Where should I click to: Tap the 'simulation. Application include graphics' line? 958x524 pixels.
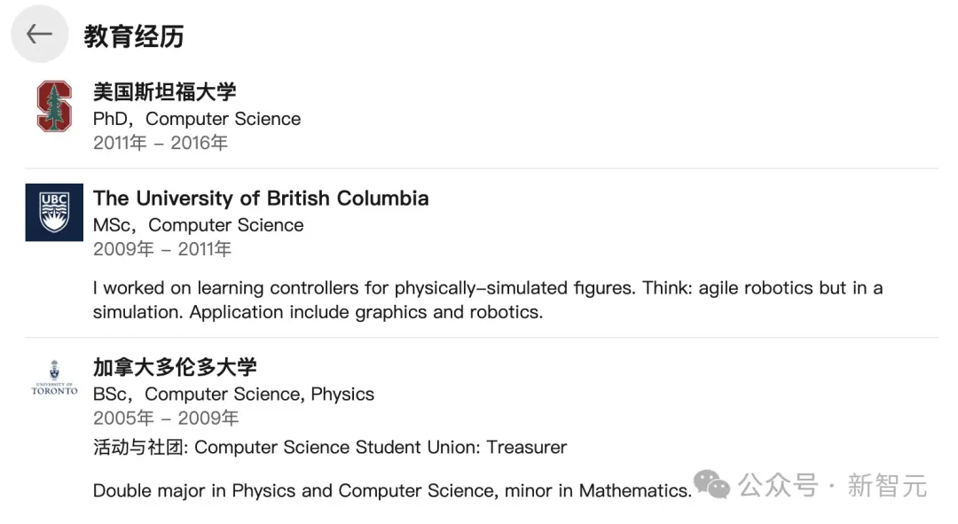point(318,312)
